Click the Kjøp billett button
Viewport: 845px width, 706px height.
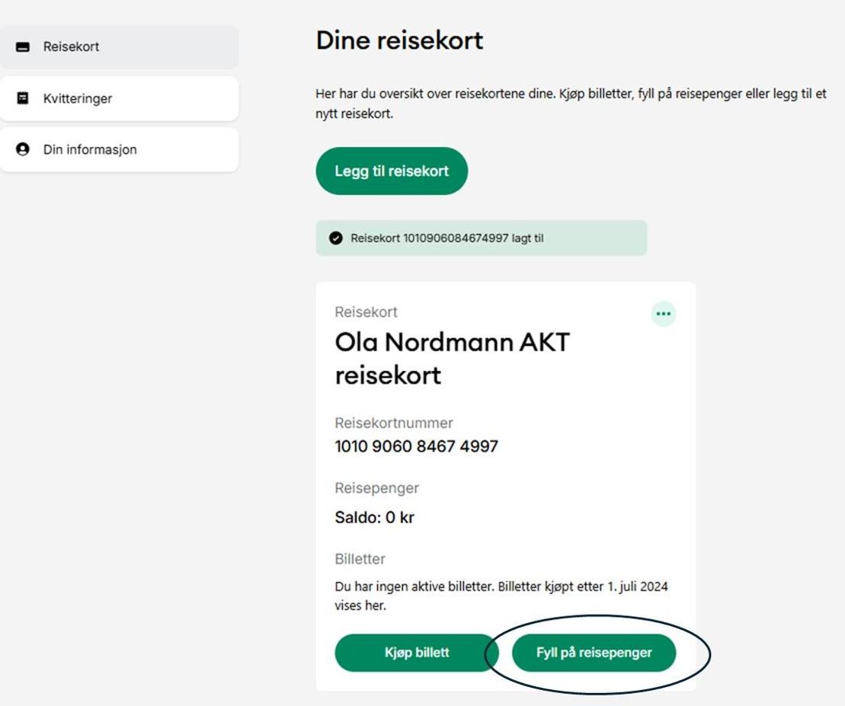tap(416, 653)
